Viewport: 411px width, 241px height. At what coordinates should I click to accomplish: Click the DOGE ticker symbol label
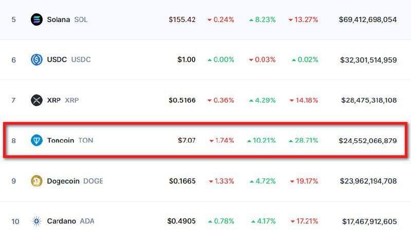(x=93, y=181)
